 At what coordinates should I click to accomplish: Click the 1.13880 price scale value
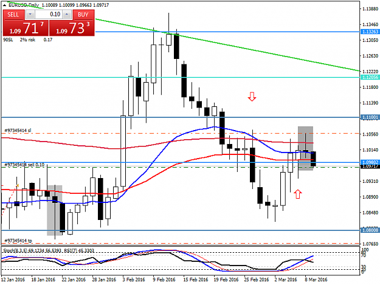click(370, 9)
